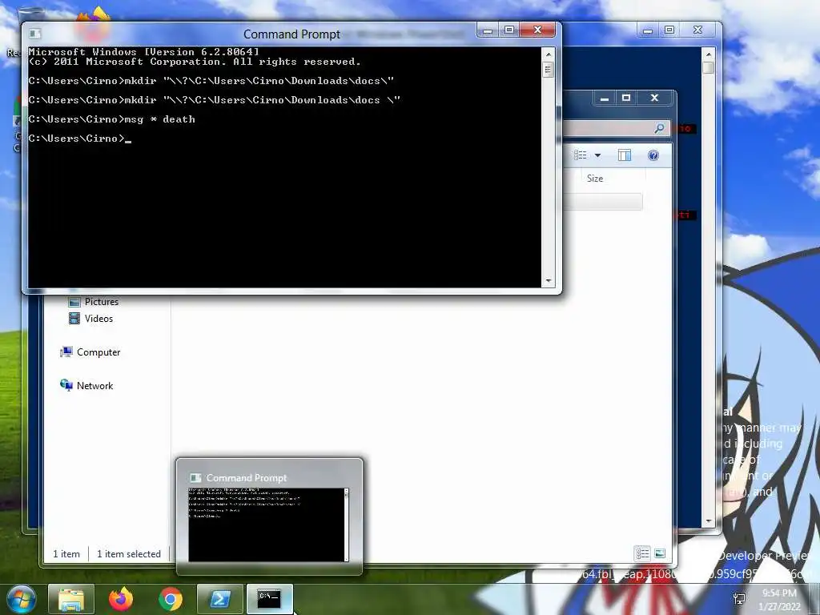This screenshot has width=820, height=615.
Task: Click the Explorer change view icon
Action: pos(580,155)
